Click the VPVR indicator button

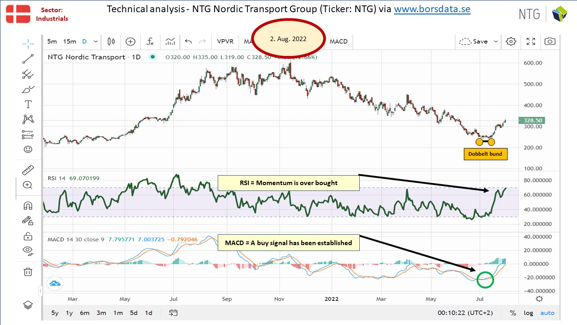point(225,42)
